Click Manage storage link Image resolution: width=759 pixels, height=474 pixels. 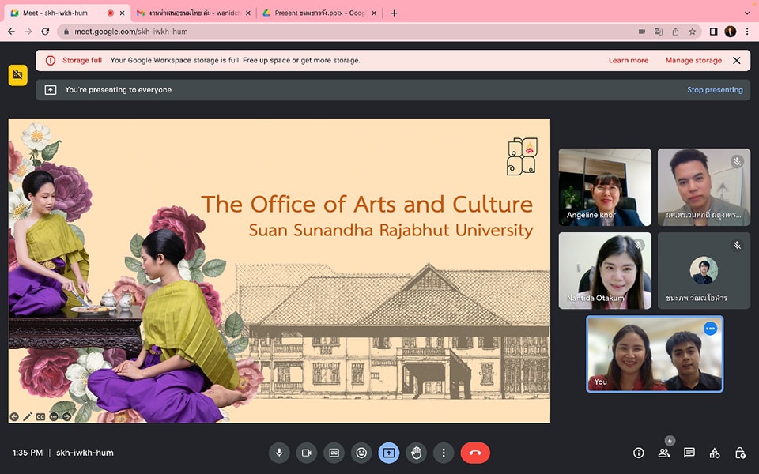(x=693, y=60)
